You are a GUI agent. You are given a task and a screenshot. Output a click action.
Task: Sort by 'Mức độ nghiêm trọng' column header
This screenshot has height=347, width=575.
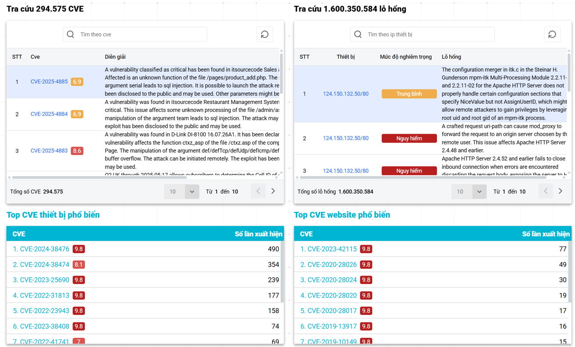coord(405,57)
